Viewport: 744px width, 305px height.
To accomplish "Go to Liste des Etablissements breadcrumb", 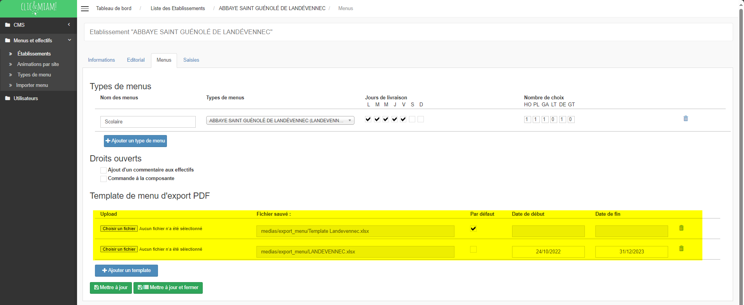I will (178, 8).
